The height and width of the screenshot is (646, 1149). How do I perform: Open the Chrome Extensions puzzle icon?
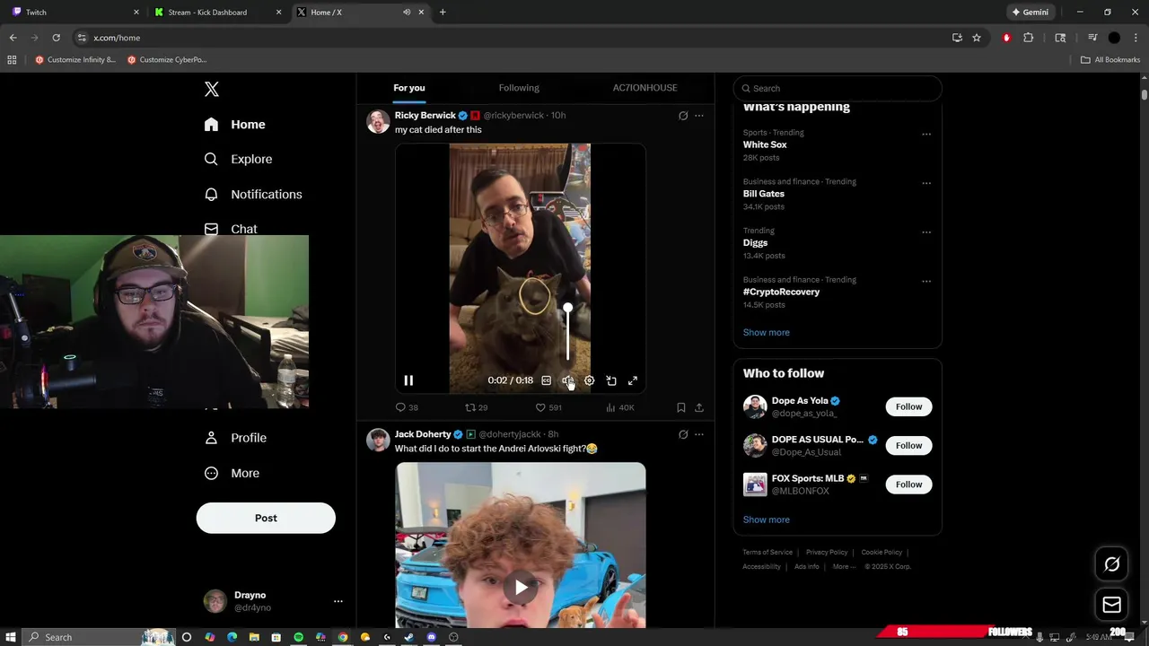[1029, 38]
